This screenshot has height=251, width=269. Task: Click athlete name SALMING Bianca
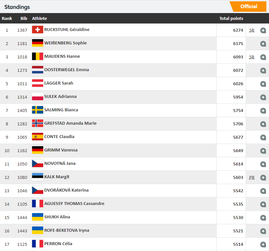pyautogui.click(x=61, y=110)
